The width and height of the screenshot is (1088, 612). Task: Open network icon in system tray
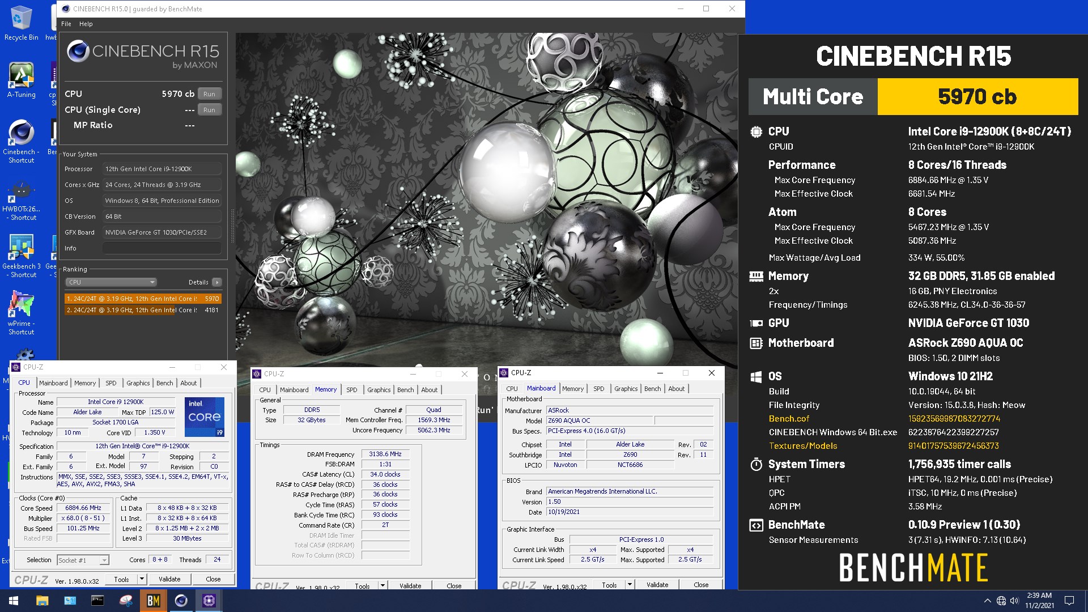point(1001,601)
